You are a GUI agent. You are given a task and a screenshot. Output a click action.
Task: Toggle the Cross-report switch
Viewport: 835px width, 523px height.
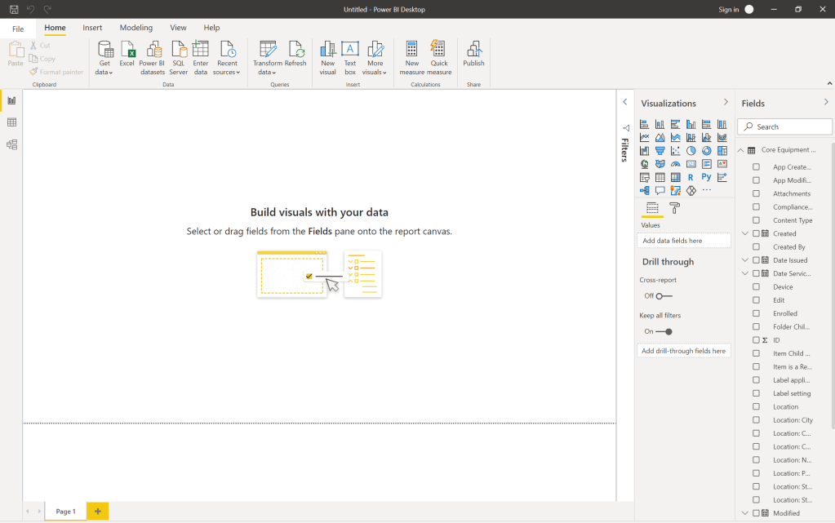click(664, 296)
